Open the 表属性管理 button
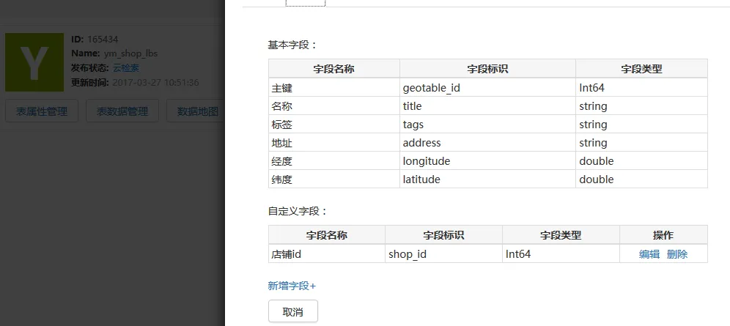Viewport: 730px width, 326px height. (x=42, y=111)
